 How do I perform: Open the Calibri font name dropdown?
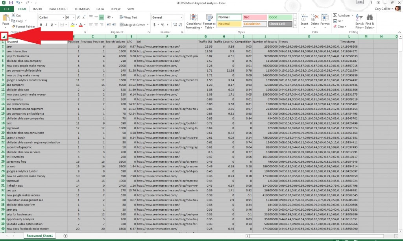coord(63,17)
